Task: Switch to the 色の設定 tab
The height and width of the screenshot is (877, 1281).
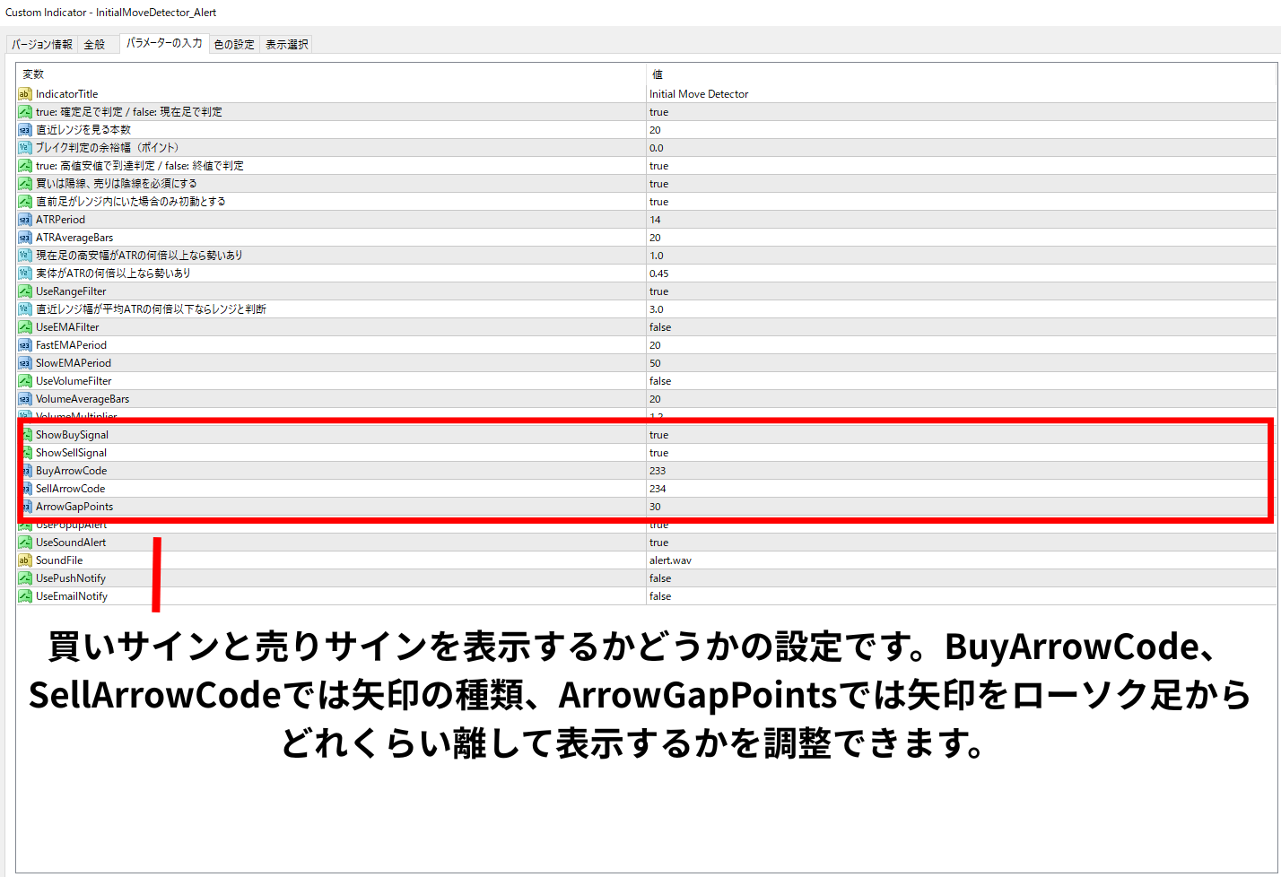Action: pos(234,44)
